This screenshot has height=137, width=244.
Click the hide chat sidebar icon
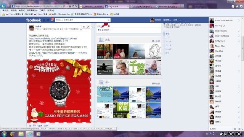tap(239, 129)
